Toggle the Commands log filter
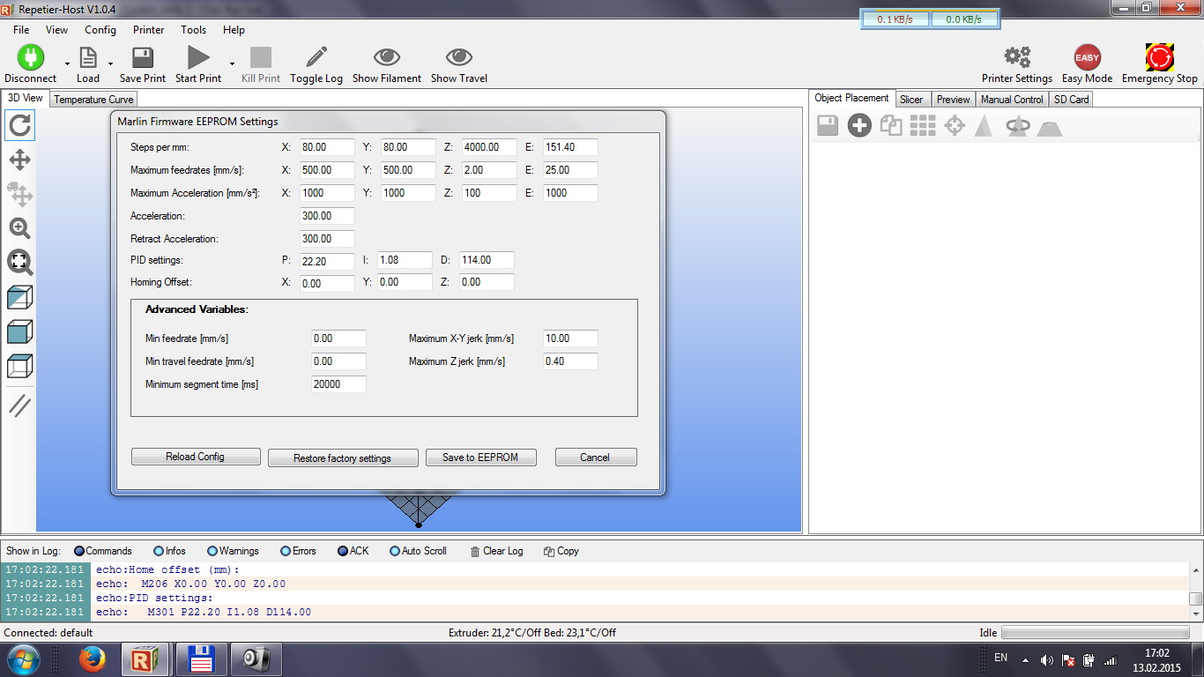Screen dimensions: 1204x677 pos(103,551)
